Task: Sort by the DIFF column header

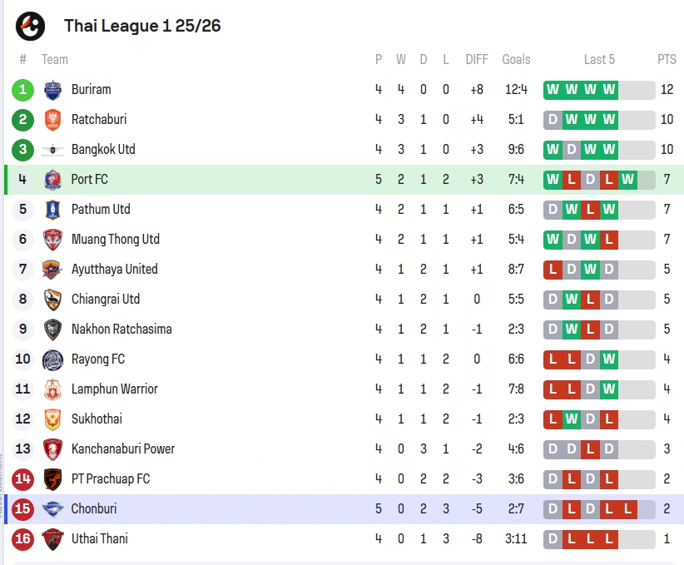Action: click(477, 59)
